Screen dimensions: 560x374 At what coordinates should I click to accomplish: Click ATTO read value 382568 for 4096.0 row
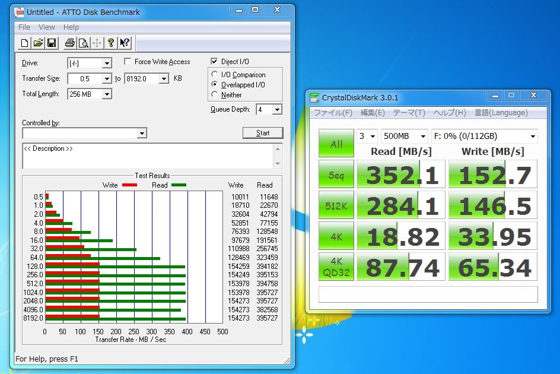coord(267,310)
